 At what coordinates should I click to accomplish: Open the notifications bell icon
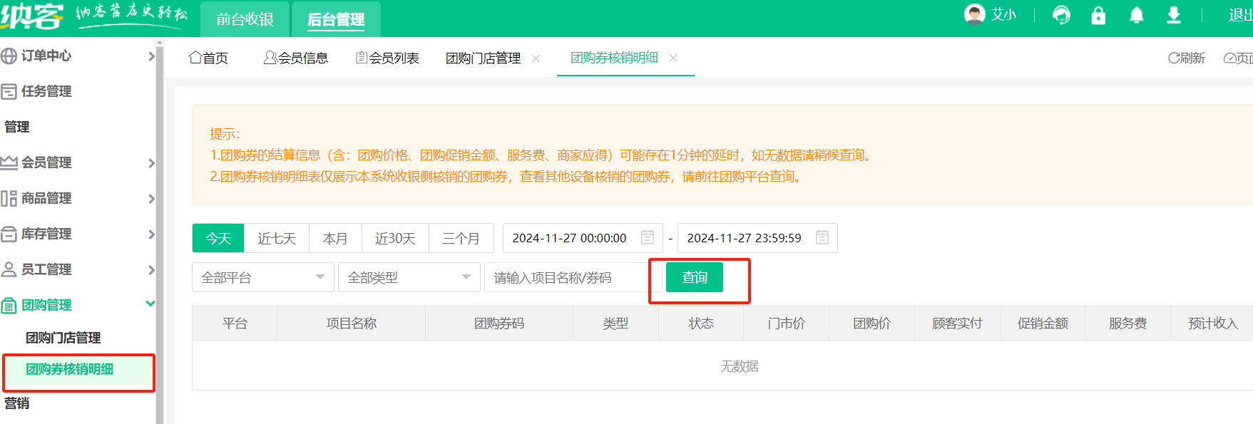1136,15
